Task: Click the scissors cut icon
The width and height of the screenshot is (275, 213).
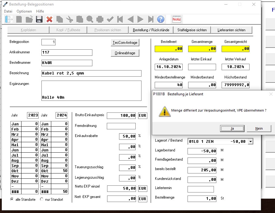Action: point(69,19)
